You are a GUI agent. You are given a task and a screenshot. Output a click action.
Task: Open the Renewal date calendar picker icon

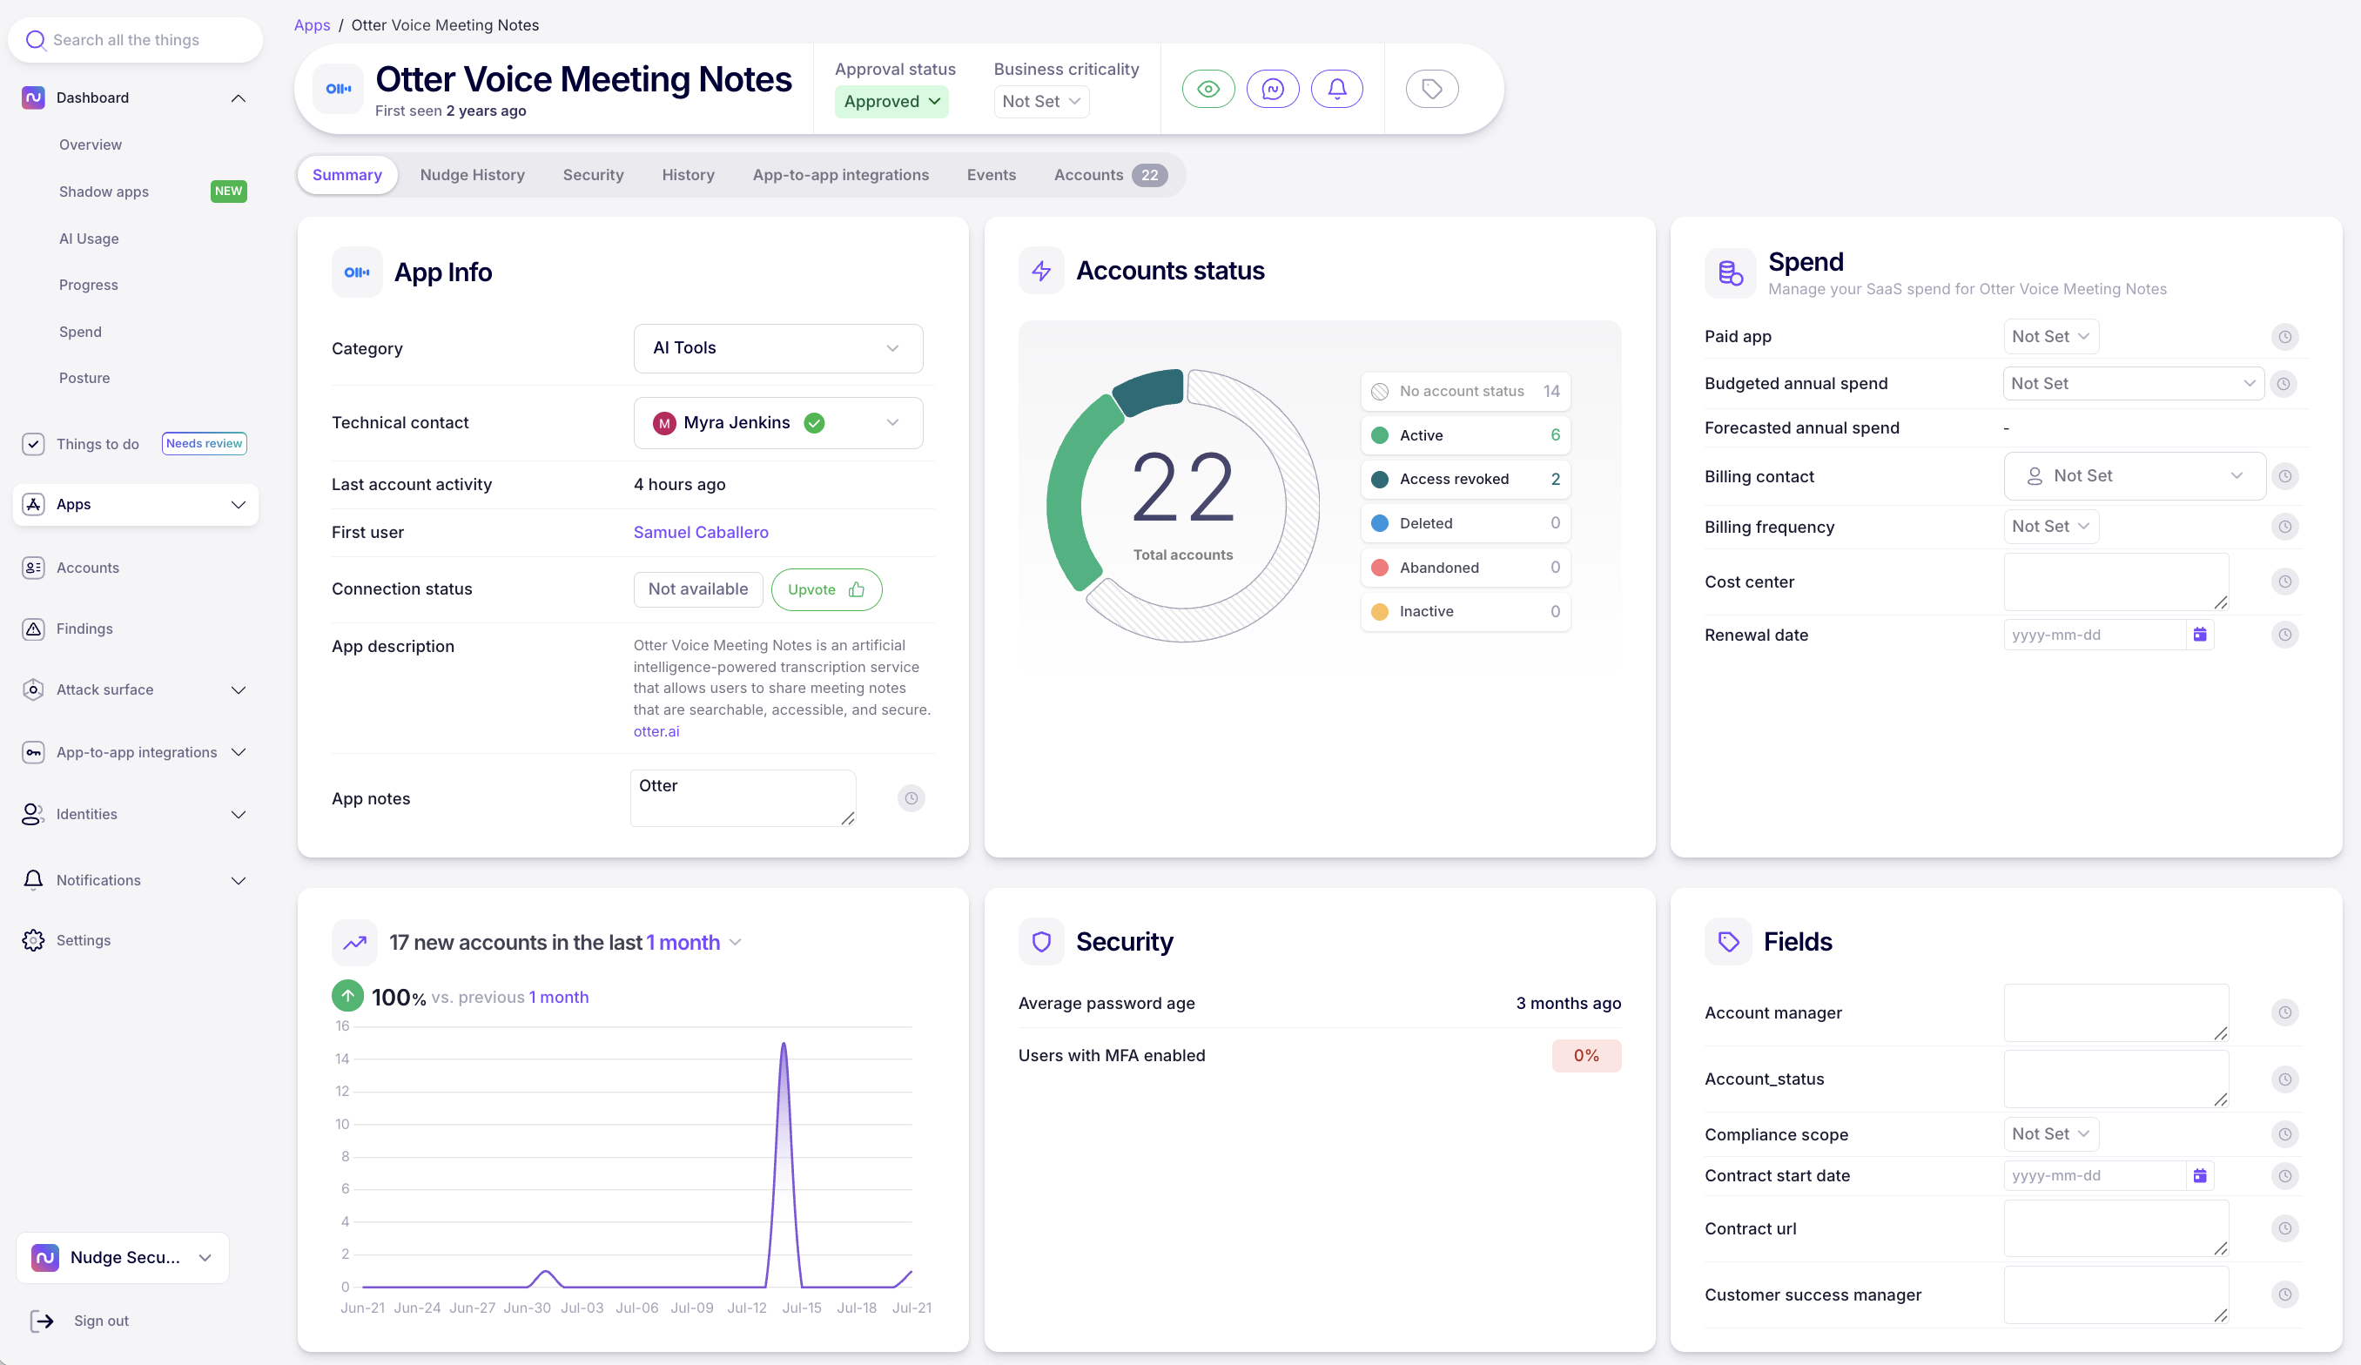click(2200, 635)
